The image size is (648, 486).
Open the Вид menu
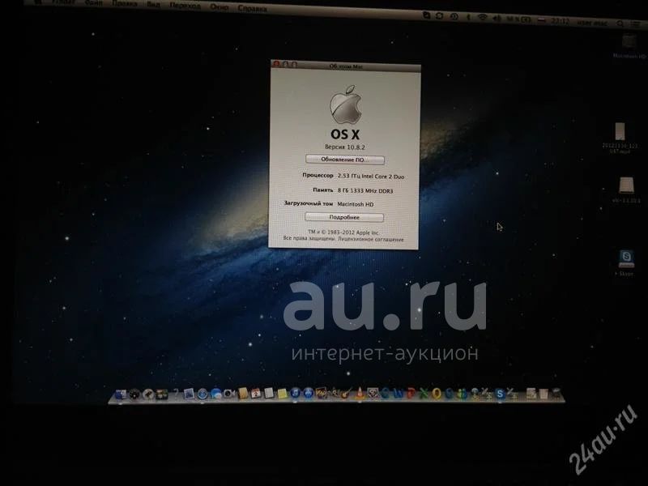[x=153, y=5]
